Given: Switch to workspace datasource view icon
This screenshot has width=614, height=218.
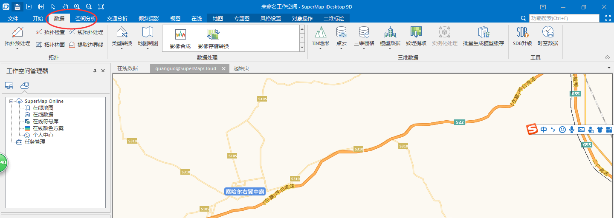Looking at the screenshot, I should [9, 85].
